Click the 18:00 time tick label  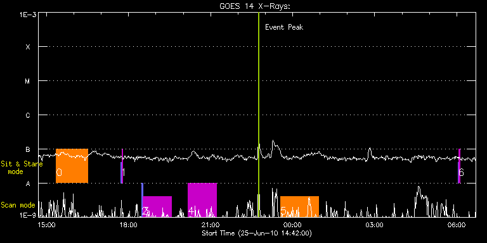[129, 225]
